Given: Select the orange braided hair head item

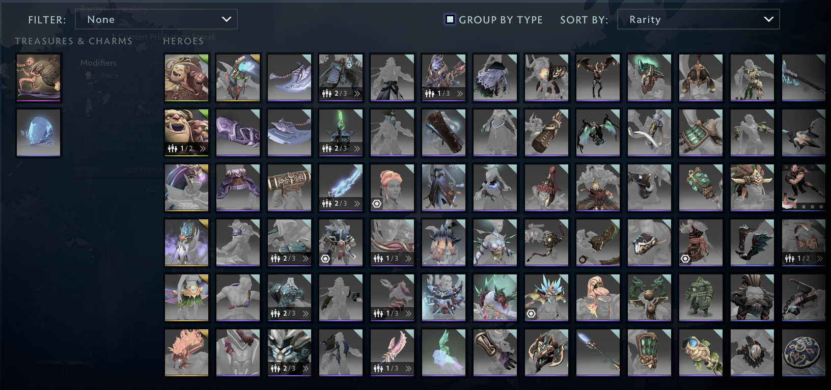Looking at the screenshot, I should pyautogui.click(x=392, y=188).
